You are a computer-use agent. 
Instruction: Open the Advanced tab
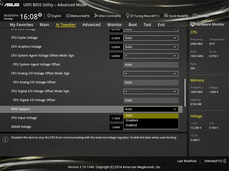coord(92,25)
